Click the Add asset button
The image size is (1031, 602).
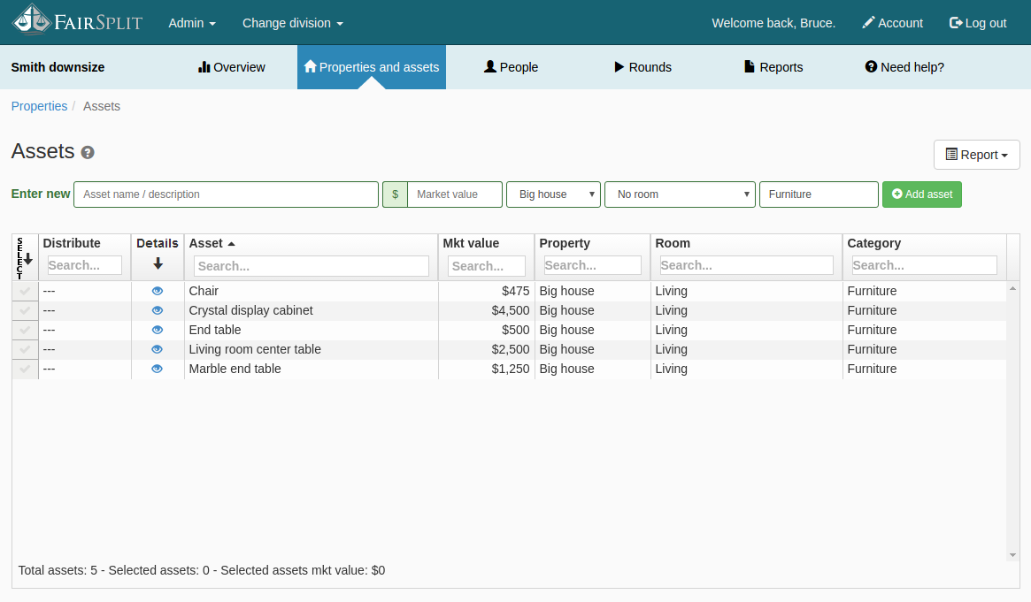(x=921, y=194)
